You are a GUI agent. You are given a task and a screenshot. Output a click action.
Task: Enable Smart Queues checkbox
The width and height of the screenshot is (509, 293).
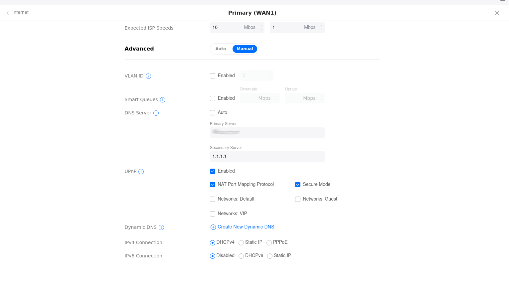pyautogui.click(x=213, y=98)
